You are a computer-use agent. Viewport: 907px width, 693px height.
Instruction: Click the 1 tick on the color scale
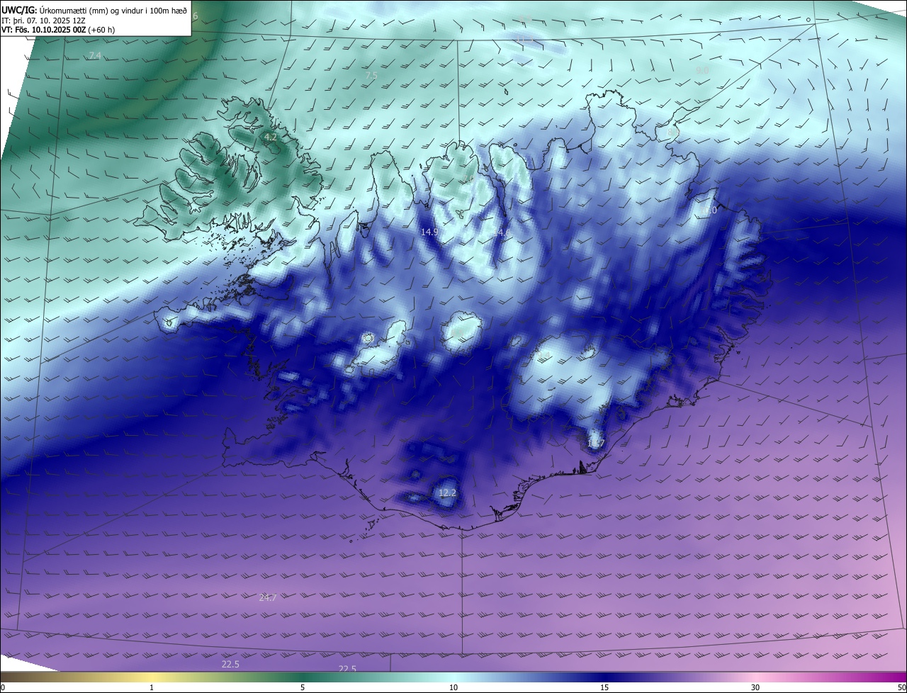pos(152,687)
